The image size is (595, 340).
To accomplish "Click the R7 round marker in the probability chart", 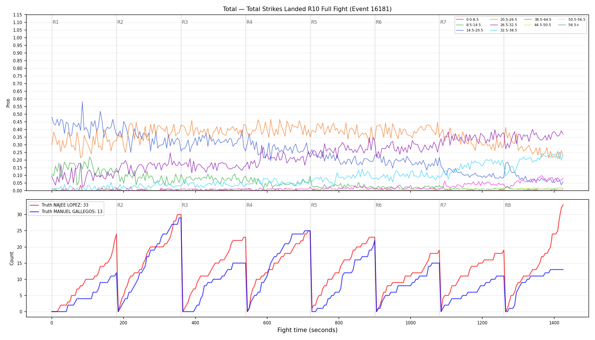I will click(443, 22).
